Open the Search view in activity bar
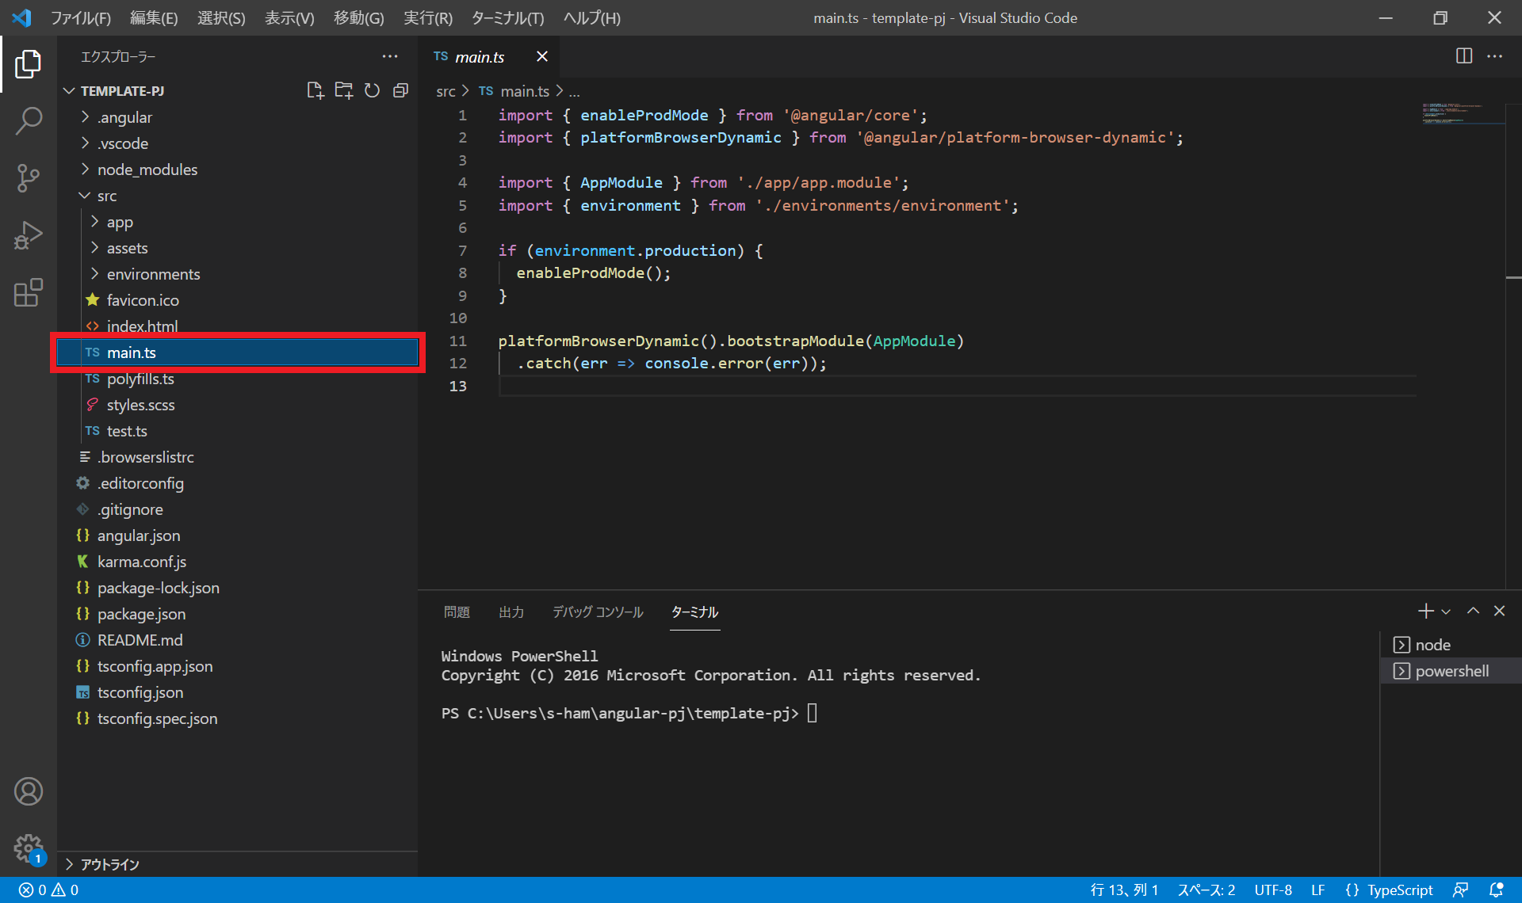The height and width of the screenshot is (903, 1522). (x=29, y=121)
